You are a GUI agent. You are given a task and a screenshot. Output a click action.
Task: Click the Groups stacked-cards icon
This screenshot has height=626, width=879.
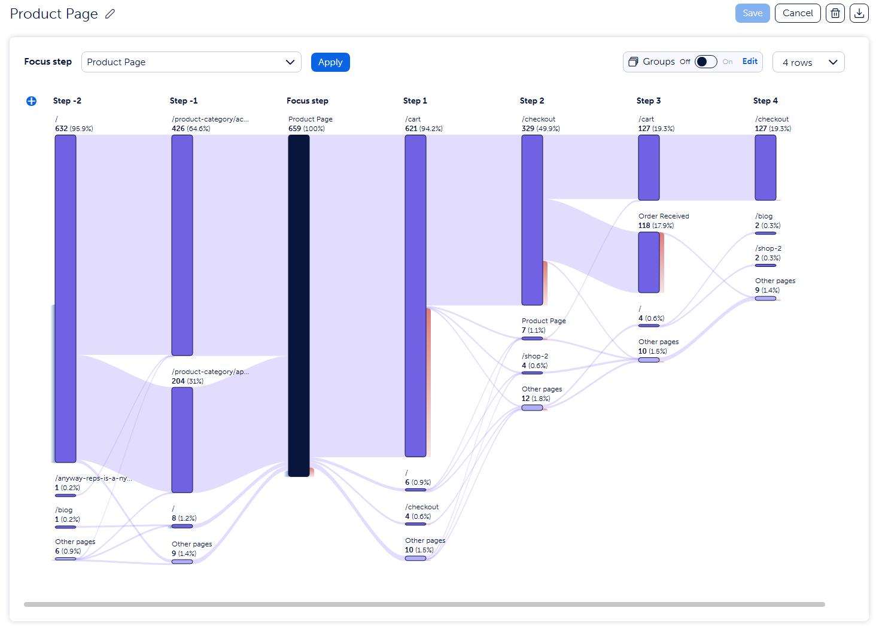(633, 62)
